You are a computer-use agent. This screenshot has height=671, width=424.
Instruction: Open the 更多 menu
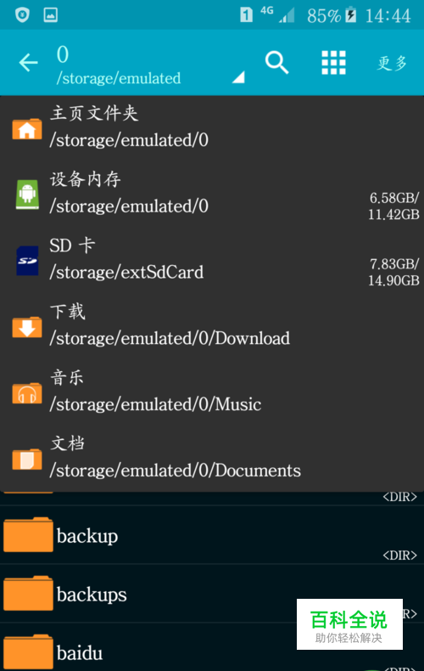392,63
